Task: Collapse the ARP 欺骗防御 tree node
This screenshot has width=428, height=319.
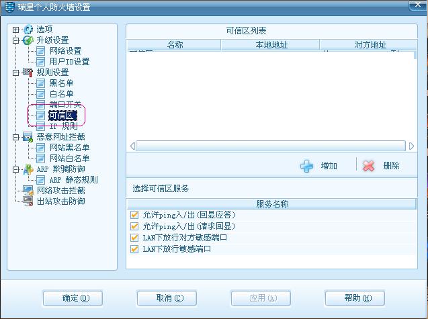Action: pyautogui.click(x=16, y=169)
